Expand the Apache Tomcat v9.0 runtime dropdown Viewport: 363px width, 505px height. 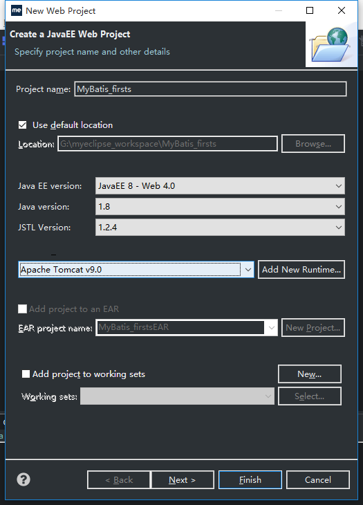point(248,270)
